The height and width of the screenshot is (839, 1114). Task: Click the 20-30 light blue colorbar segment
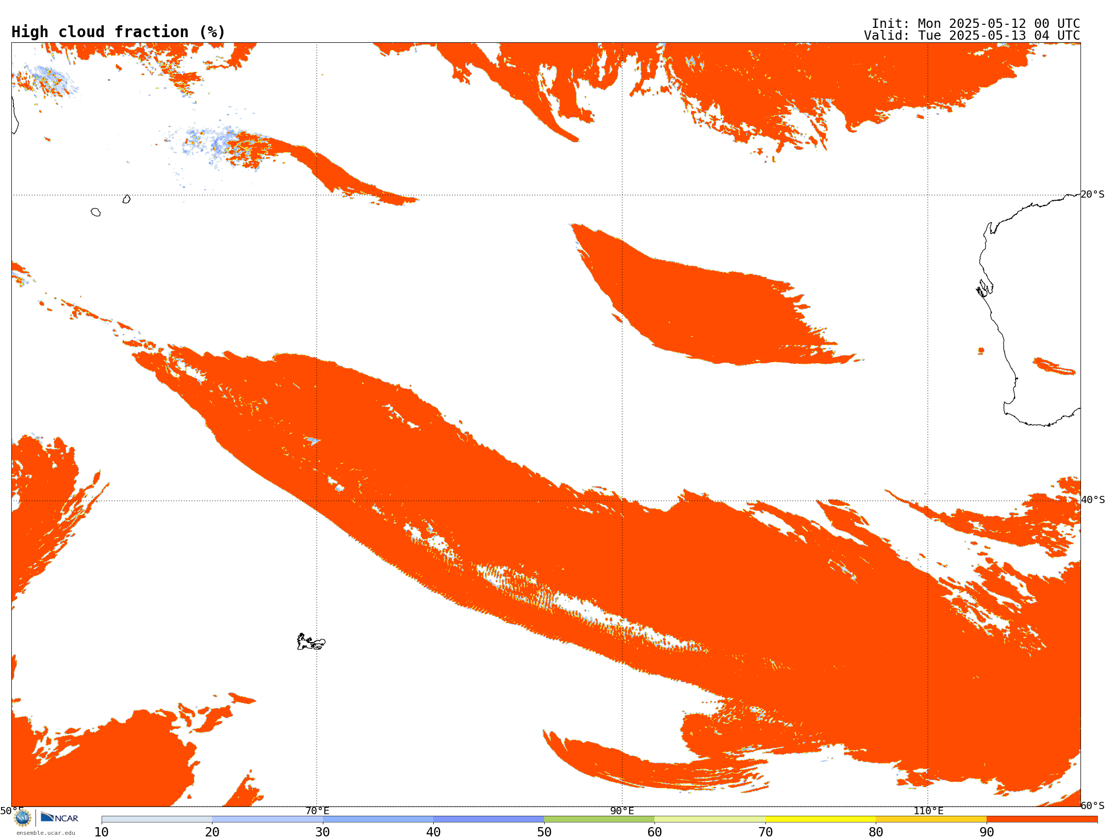coord(267,819)
